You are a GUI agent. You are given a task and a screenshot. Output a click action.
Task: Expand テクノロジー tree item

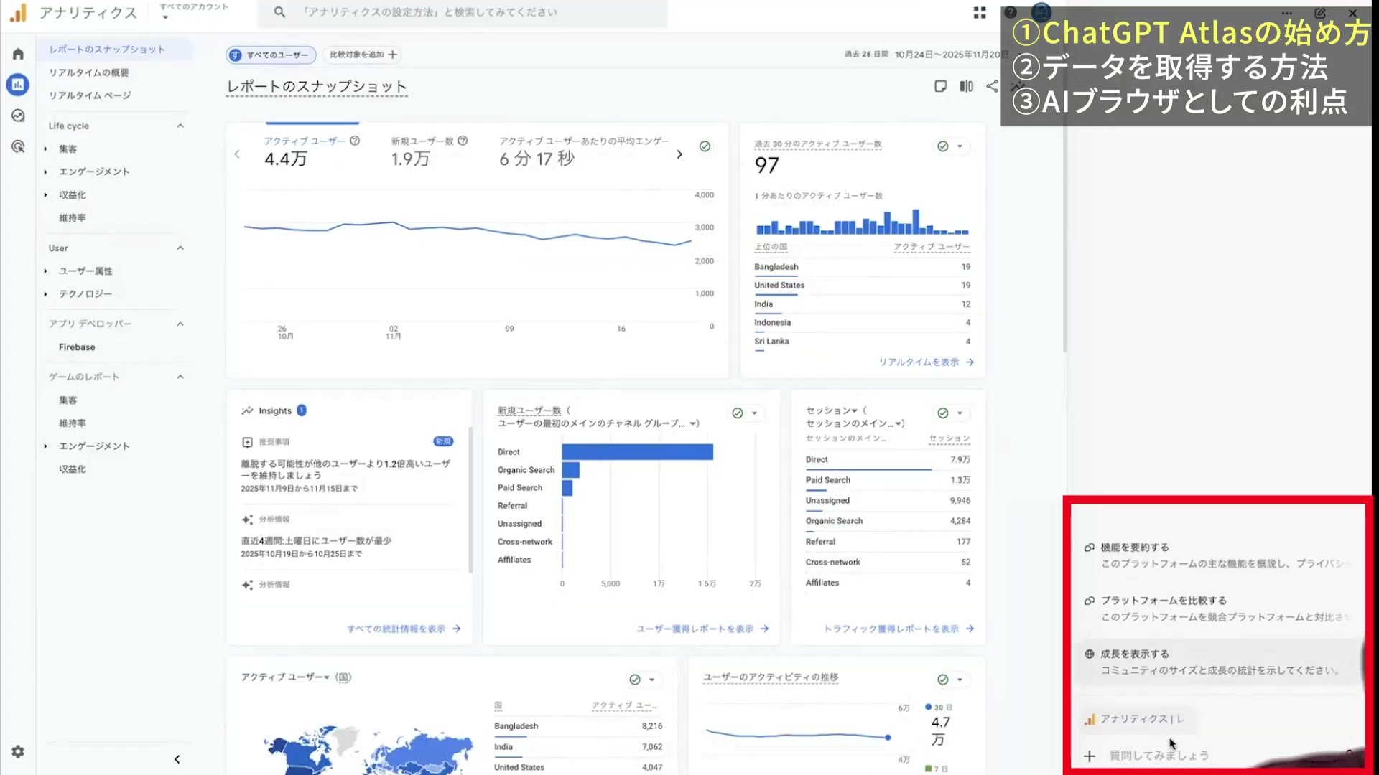coord(45,294)
